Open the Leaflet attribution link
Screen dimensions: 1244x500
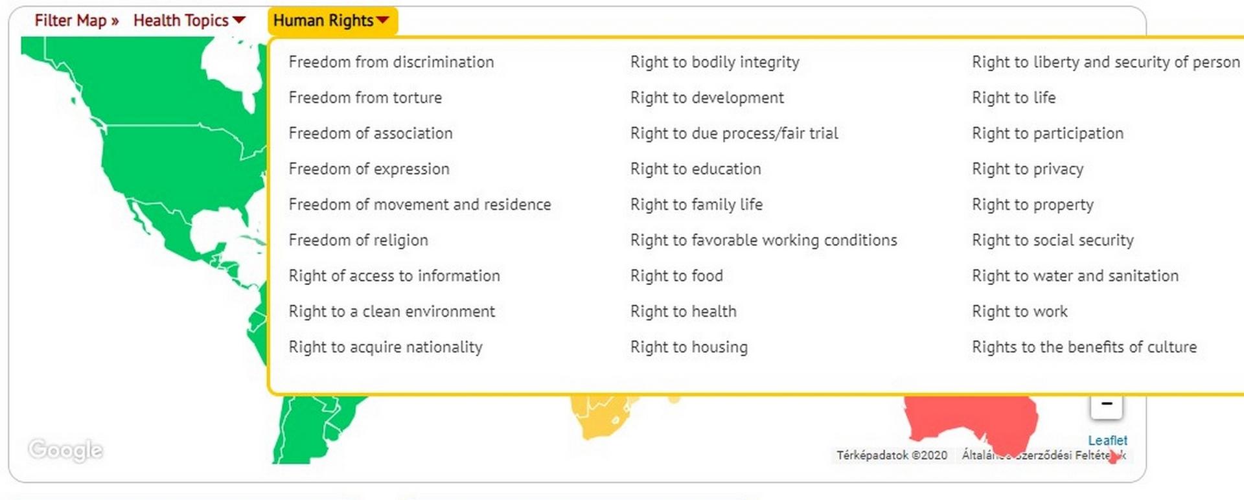tap(1107, 440)
